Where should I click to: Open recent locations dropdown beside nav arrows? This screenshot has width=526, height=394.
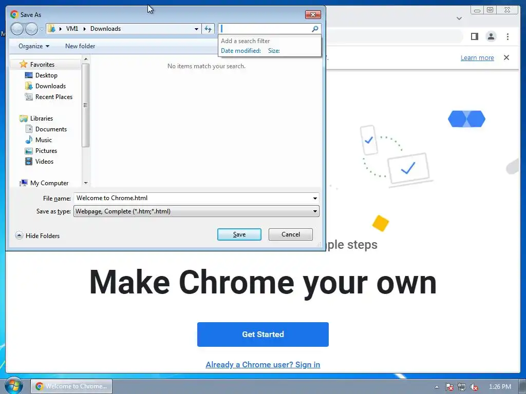click(42, 29)
